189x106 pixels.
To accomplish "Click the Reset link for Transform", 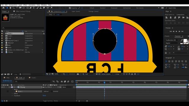I will 44,95.
